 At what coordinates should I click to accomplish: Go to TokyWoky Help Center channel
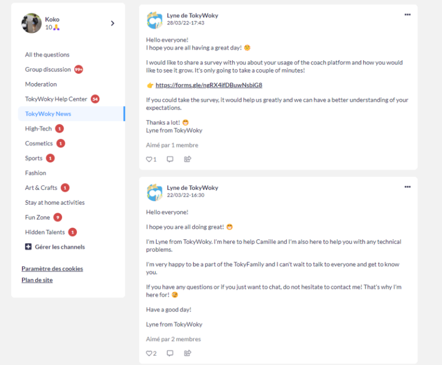(56, 99)
